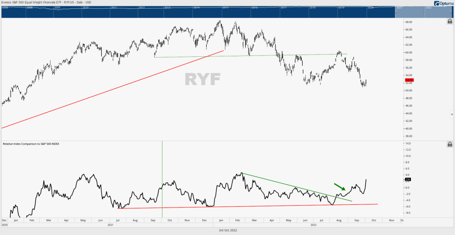The height and width of the screenshot is (235, 455).
Task: Click 68.00 on the price axis
Action: [409, 22]
